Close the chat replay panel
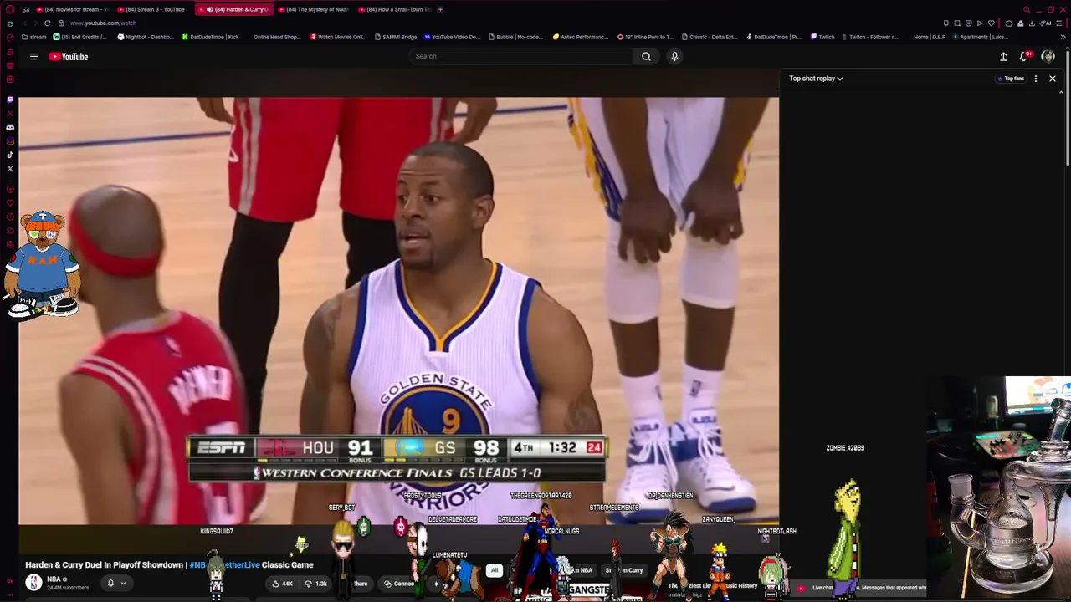Image resolution: width=1071 pixels, height=602 pixels. (1053, 79)
